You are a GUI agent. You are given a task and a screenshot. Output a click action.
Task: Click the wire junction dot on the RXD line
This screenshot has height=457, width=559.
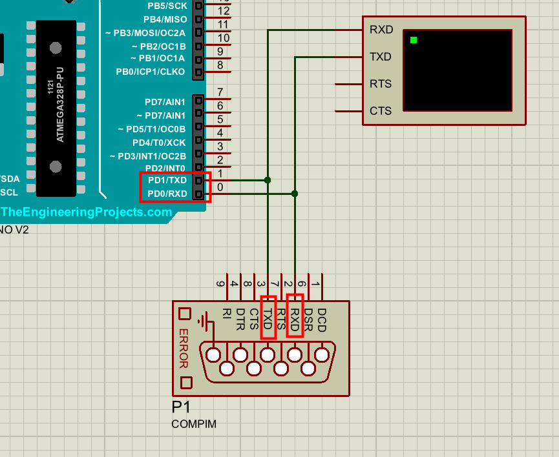tap(295, 194)
